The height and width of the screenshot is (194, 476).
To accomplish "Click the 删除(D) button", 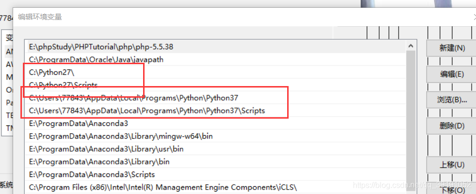I will click(452, 126).
